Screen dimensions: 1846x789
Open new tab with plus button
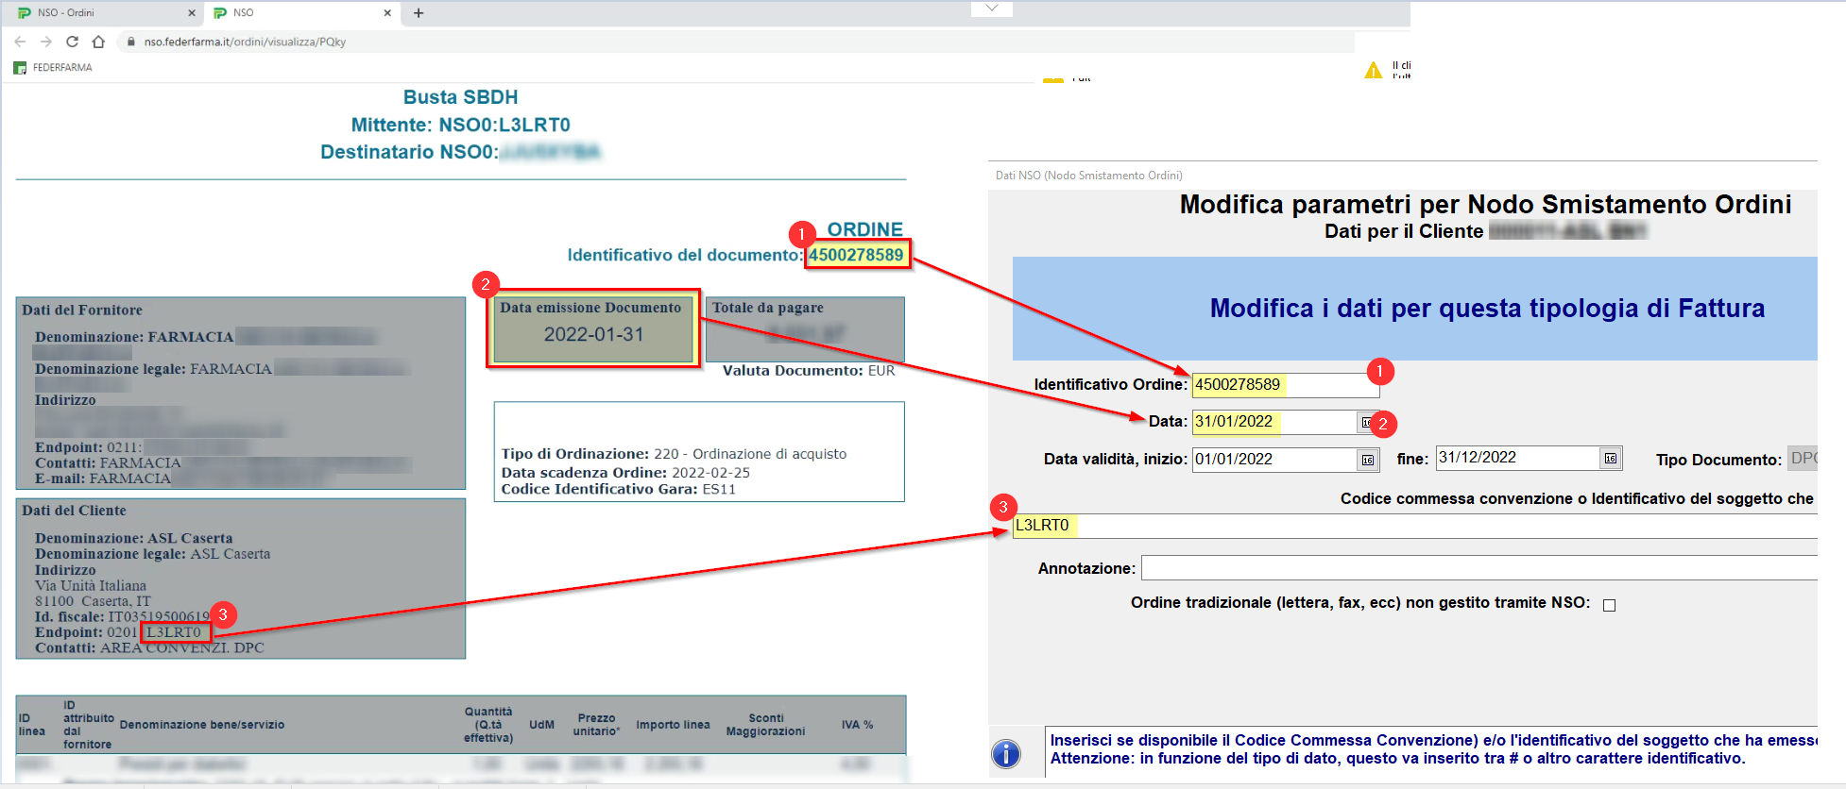pyautogui.click(x=419, y=13)
